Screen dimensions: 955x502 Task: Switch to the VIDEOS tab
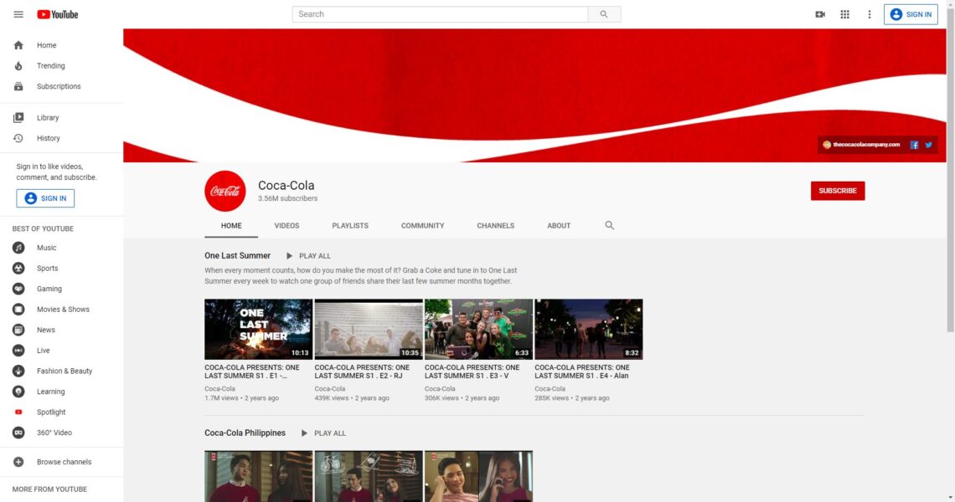click(286, 225)
